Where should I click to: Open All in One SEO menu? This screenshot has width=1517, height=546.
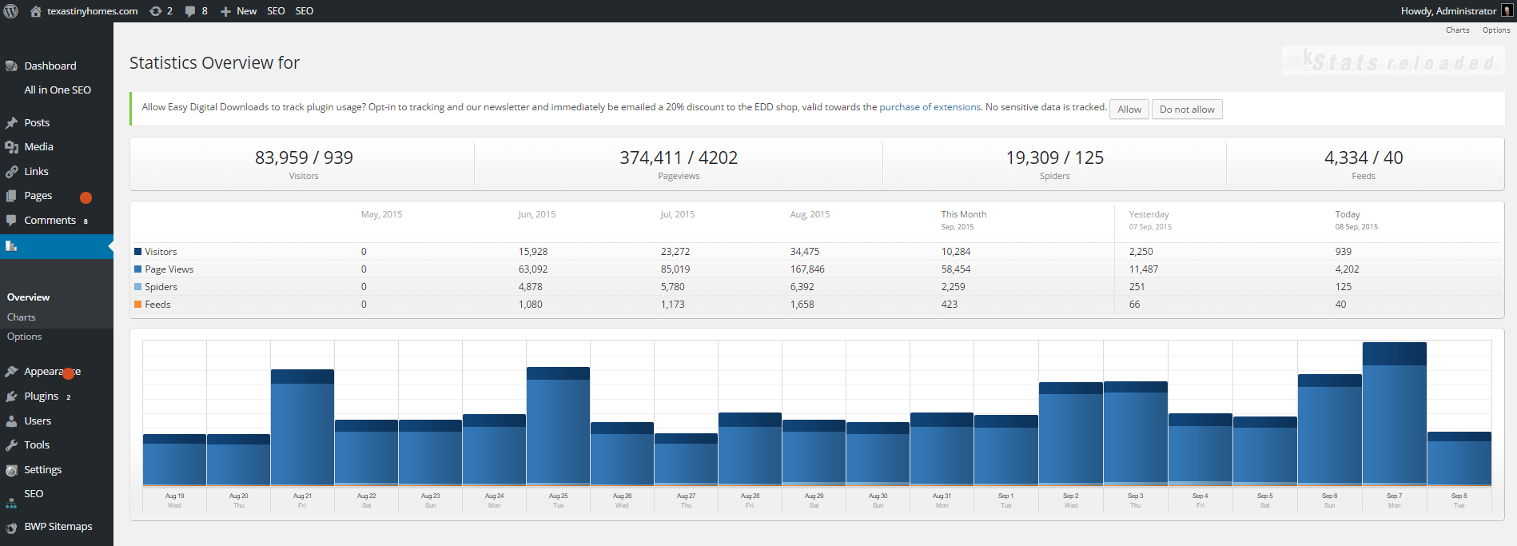[58, 90]
